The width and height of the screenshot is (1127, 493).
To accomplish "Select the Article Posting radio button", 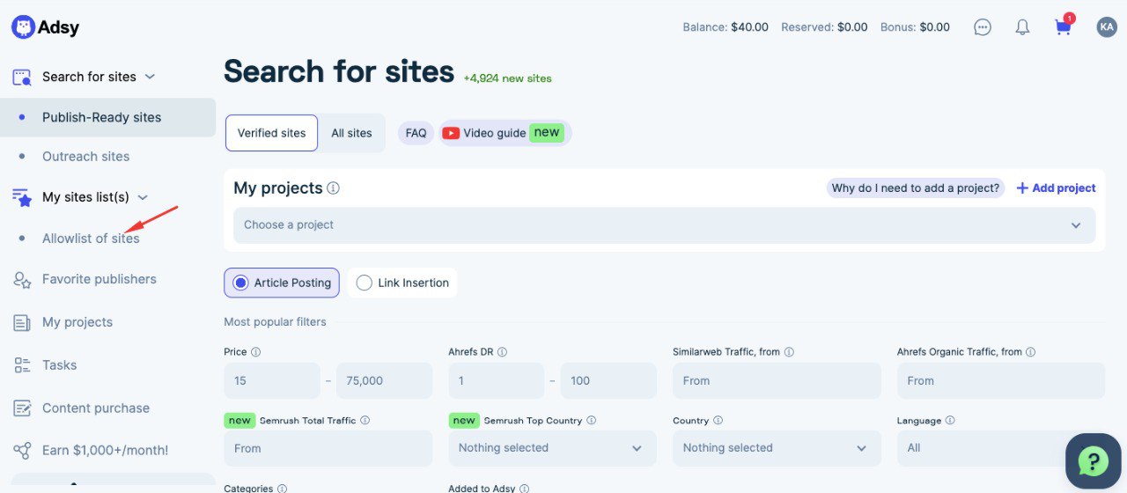I will 240,283.
